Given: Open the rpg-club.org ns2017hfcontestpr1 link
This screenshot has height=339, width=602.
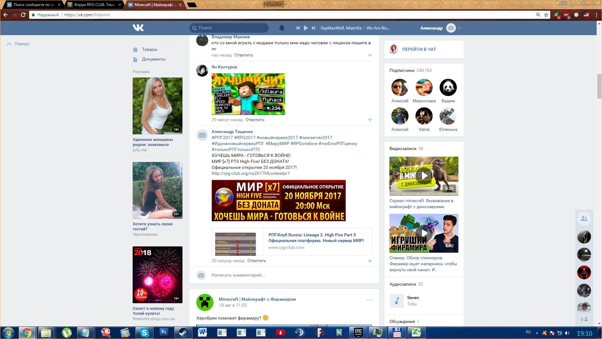Looking at the screenshot, I should tap(251, 173).
